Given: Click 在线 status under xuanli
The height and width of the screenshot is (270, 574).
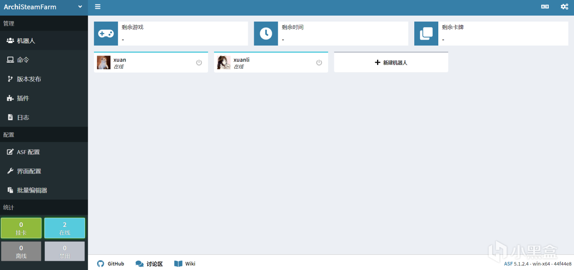Looking at the screenshot, I should (x=239, y=67).
